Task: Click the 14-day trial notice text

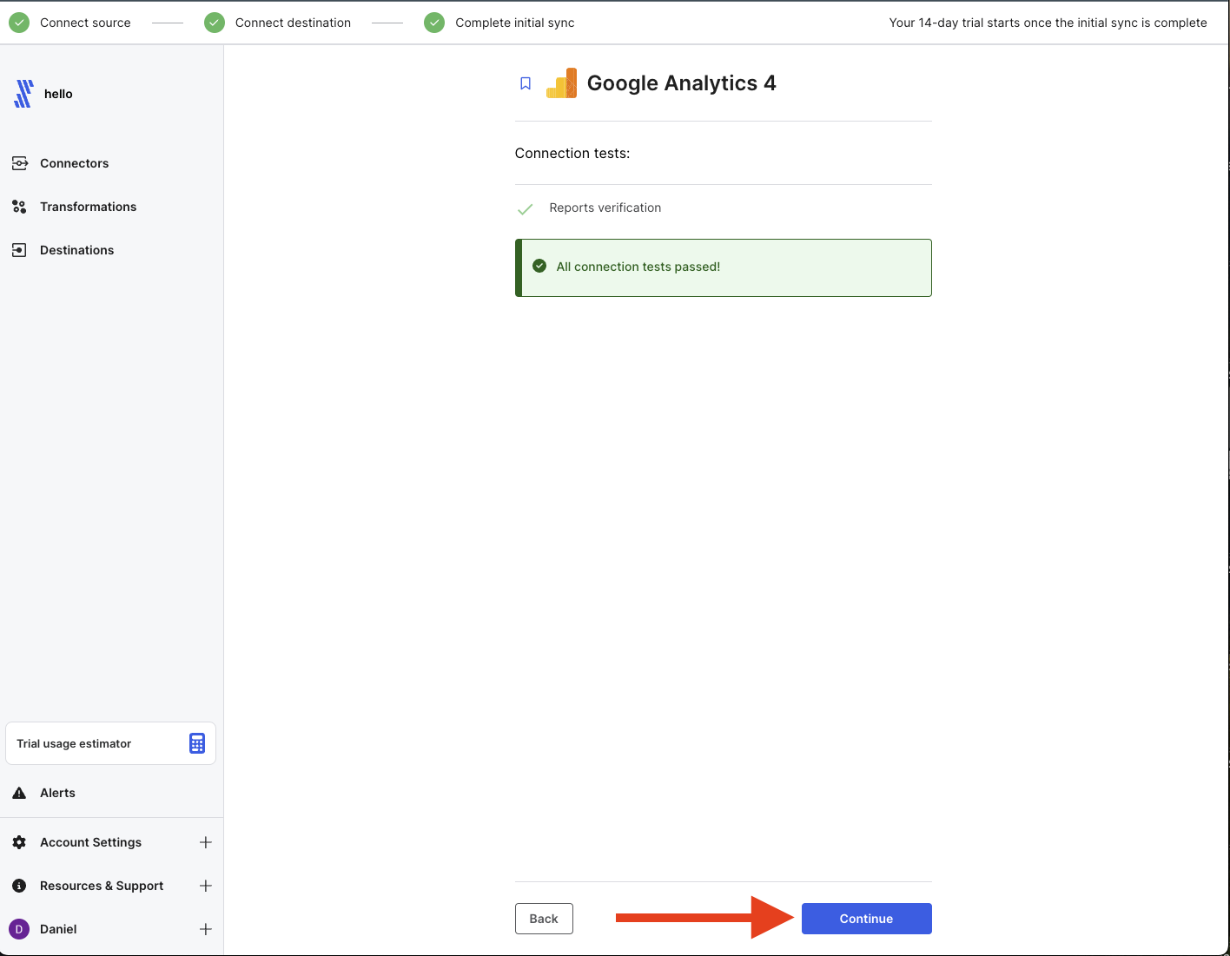Action: (x=1048, y=23)
